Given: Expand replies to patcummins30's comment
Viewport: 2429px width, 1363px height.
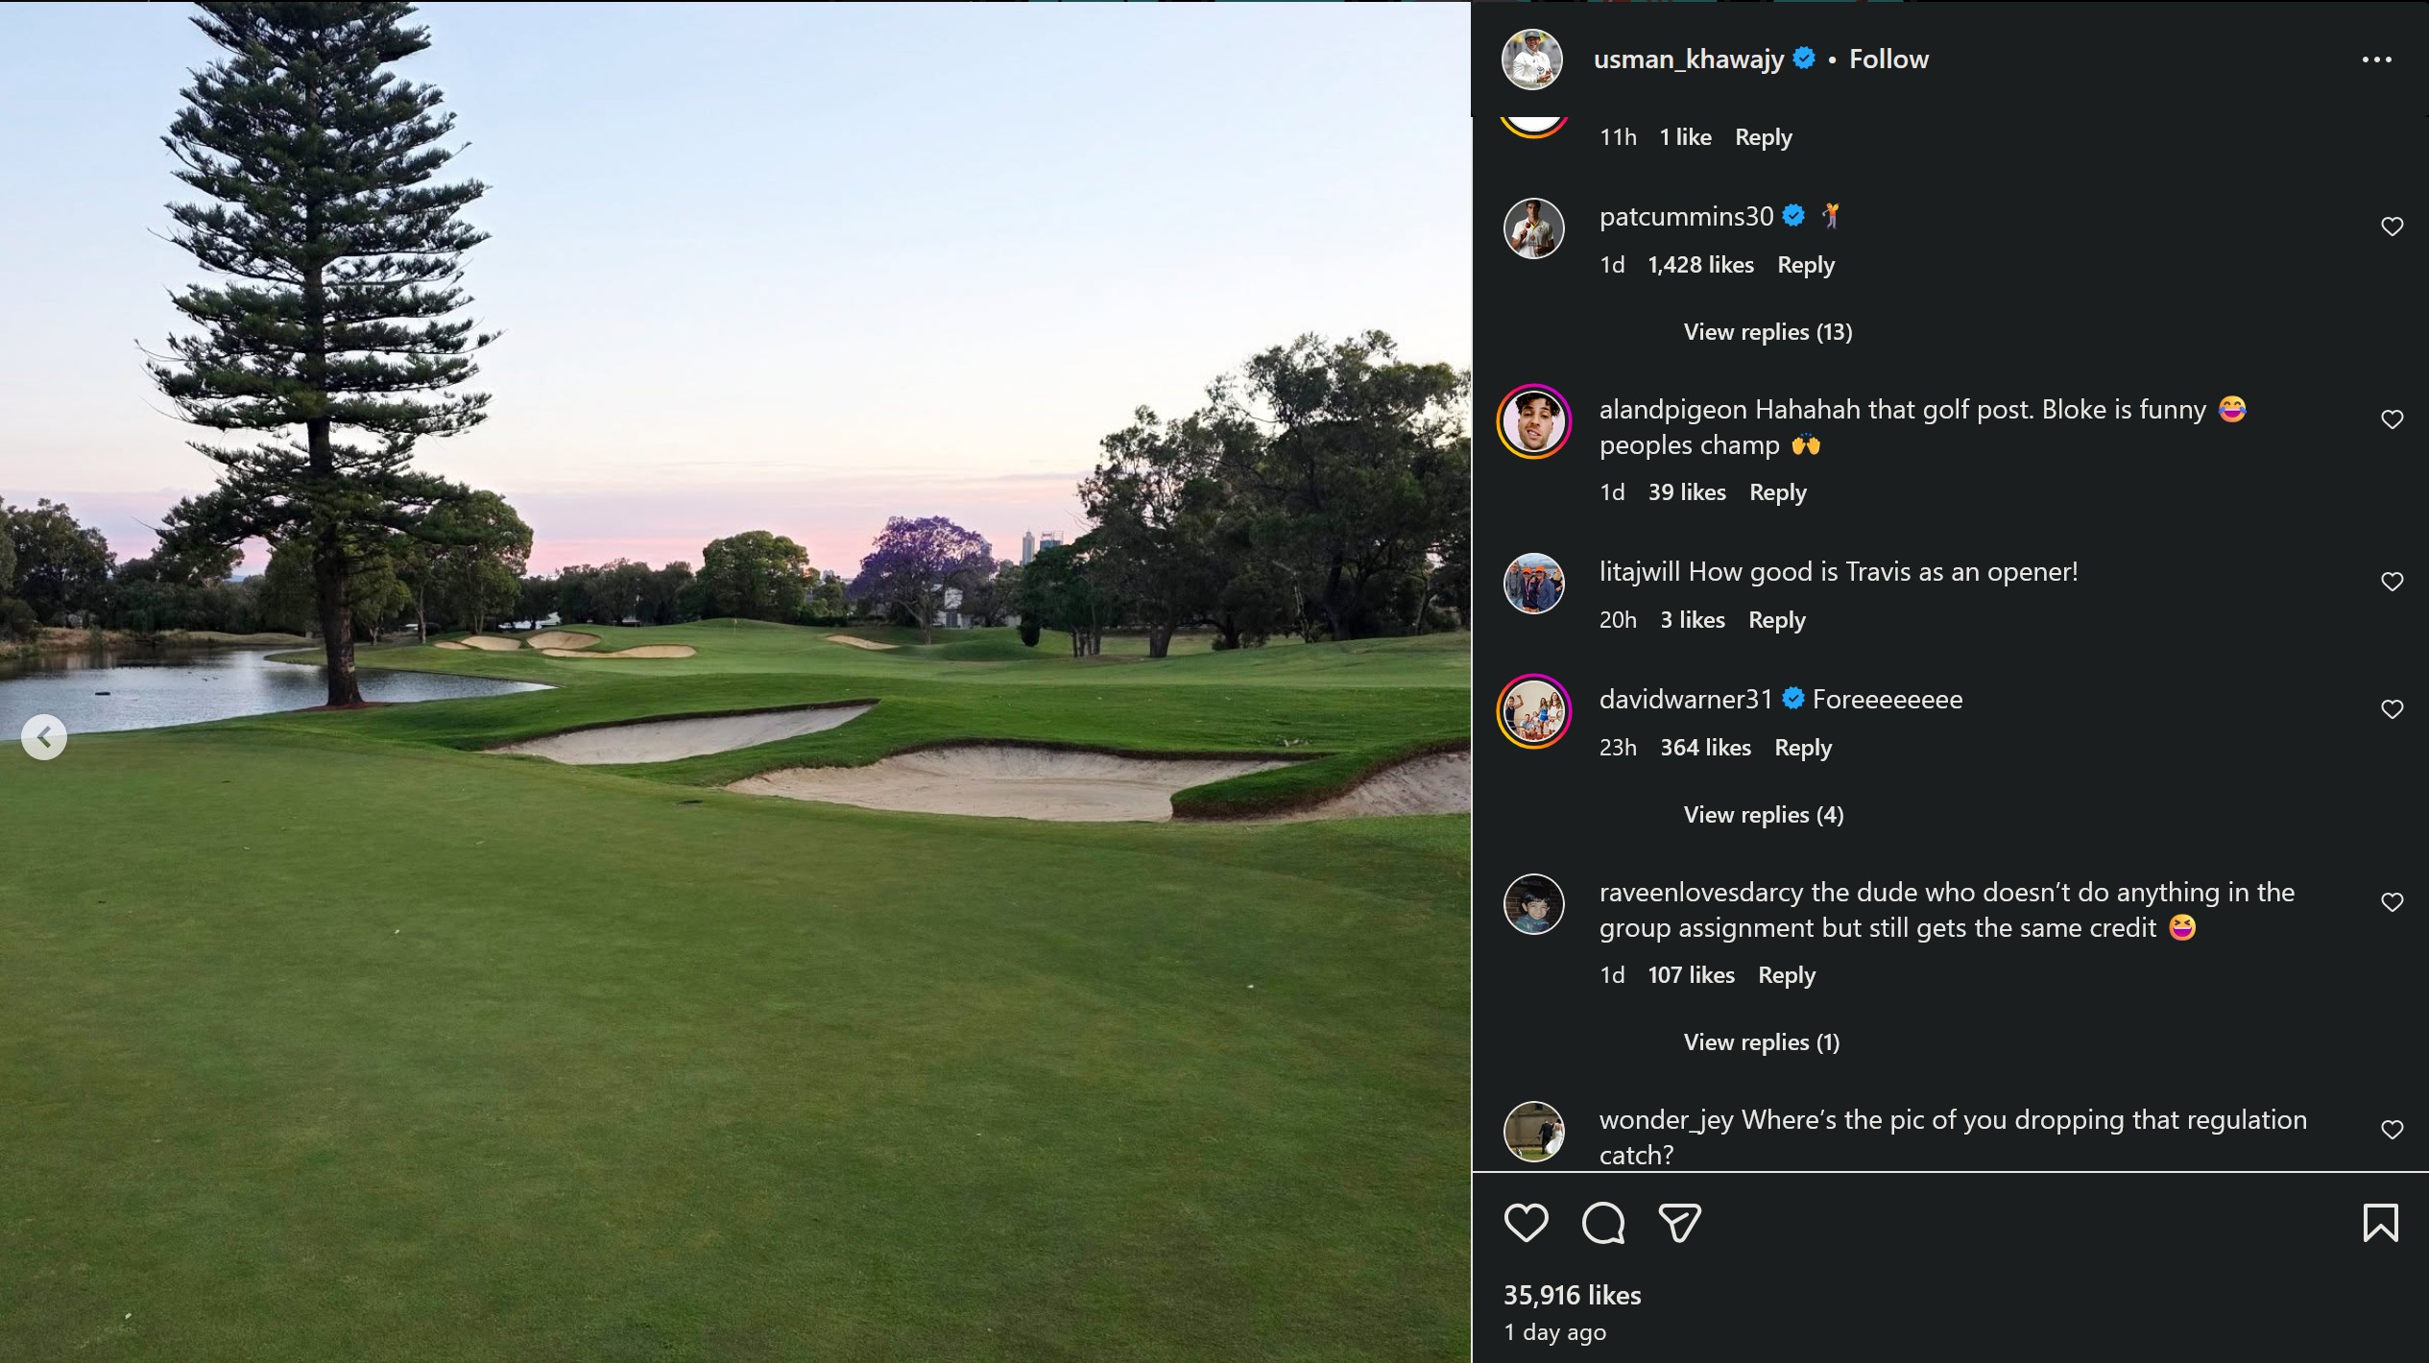Looking at the screenshot, I should coord(1765,331).
